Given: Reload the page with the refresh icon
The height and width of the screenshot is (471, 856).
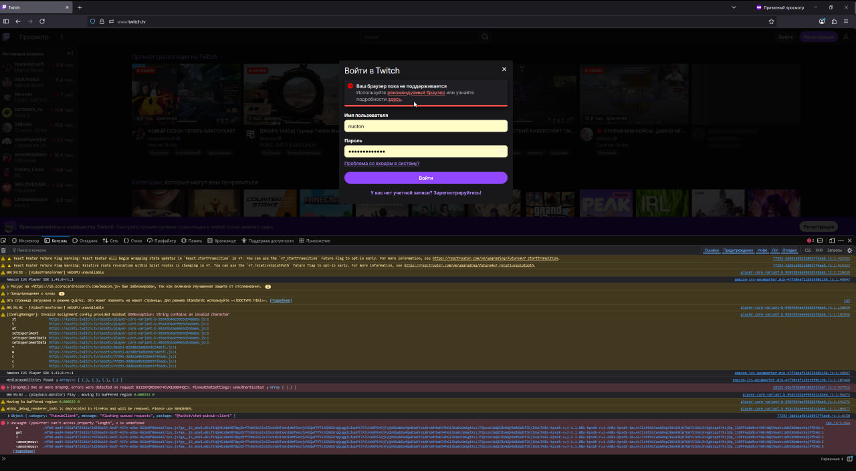Looking at the screenshot, I should click(42, 21).
